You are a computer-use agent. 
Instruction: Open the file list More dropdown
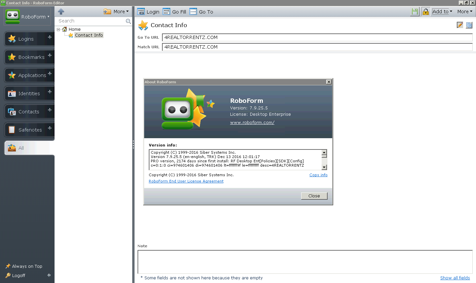coord(121,12)
